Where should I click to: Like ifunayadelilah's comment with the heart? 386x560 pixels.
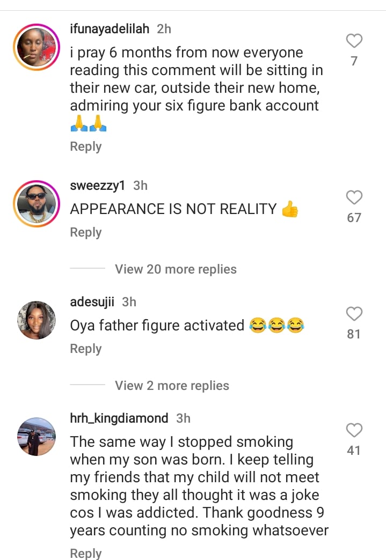(x=354, y=41)
